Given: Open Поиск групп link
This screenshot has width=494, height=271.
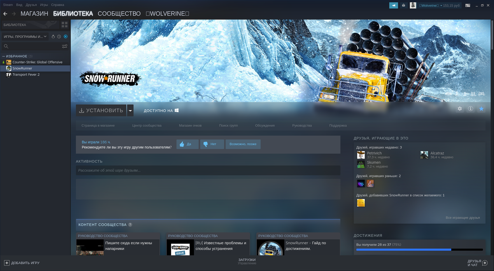Looking at the screenshot, I should pos(228,125).
